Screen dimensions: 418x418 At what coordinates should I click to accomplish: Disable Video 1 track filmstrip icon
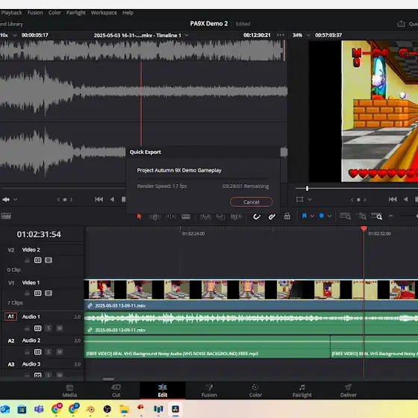[49, 293]
